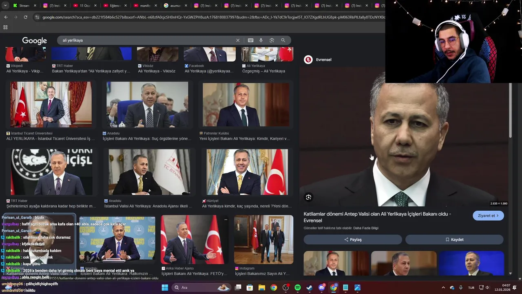
Task: Open File Explorer from taskbar
Action: [262, 287]
